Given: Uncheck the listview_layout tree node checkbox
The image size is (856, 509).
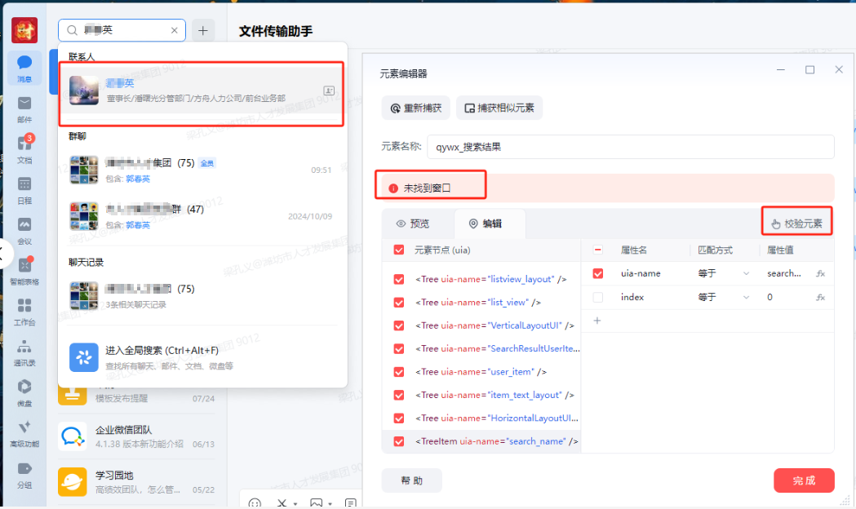Looking at the screenshot, I should pyautogui.click(x=399, y=279).
